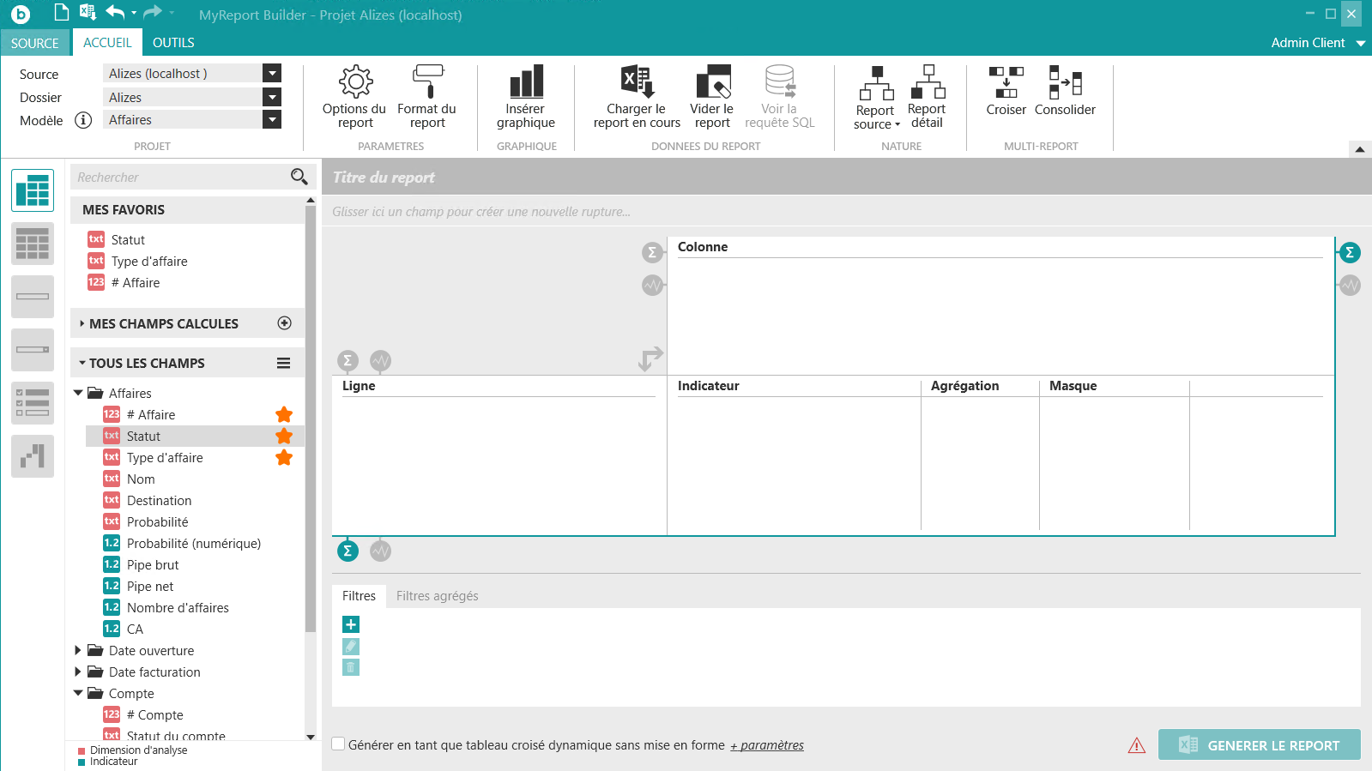
Task: Switch to the OUTILS ribbon tab
Action: click(173, 43)
